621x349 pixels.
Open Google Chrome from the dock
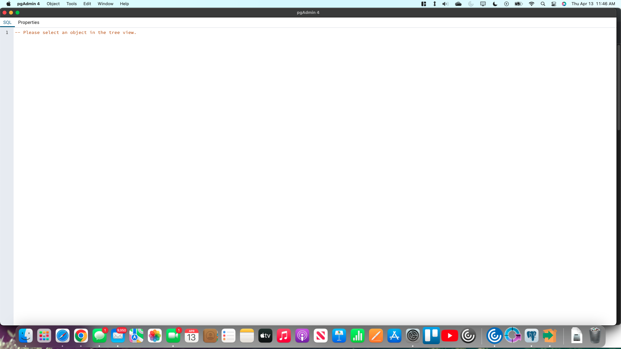tap(81, 336)
